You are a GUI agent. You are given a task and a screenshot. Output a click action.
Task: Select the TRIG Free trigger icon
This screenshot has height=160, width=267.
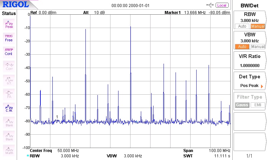point(9,38)
